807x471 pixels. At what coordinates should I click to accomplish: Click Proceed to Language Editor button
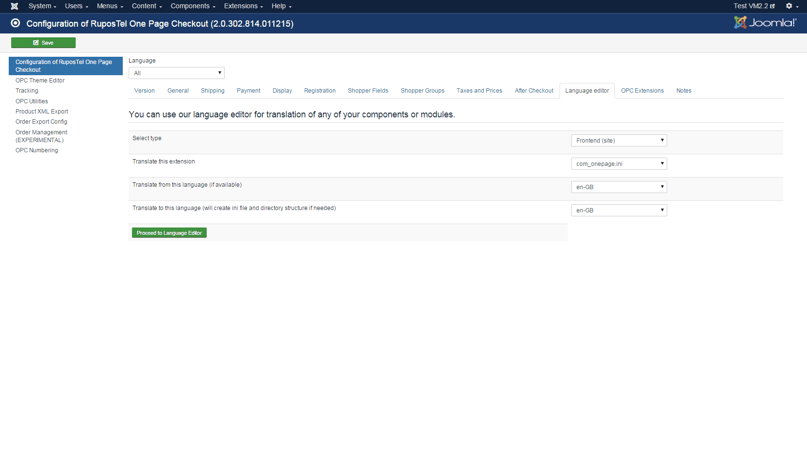(x=169, y=233)
